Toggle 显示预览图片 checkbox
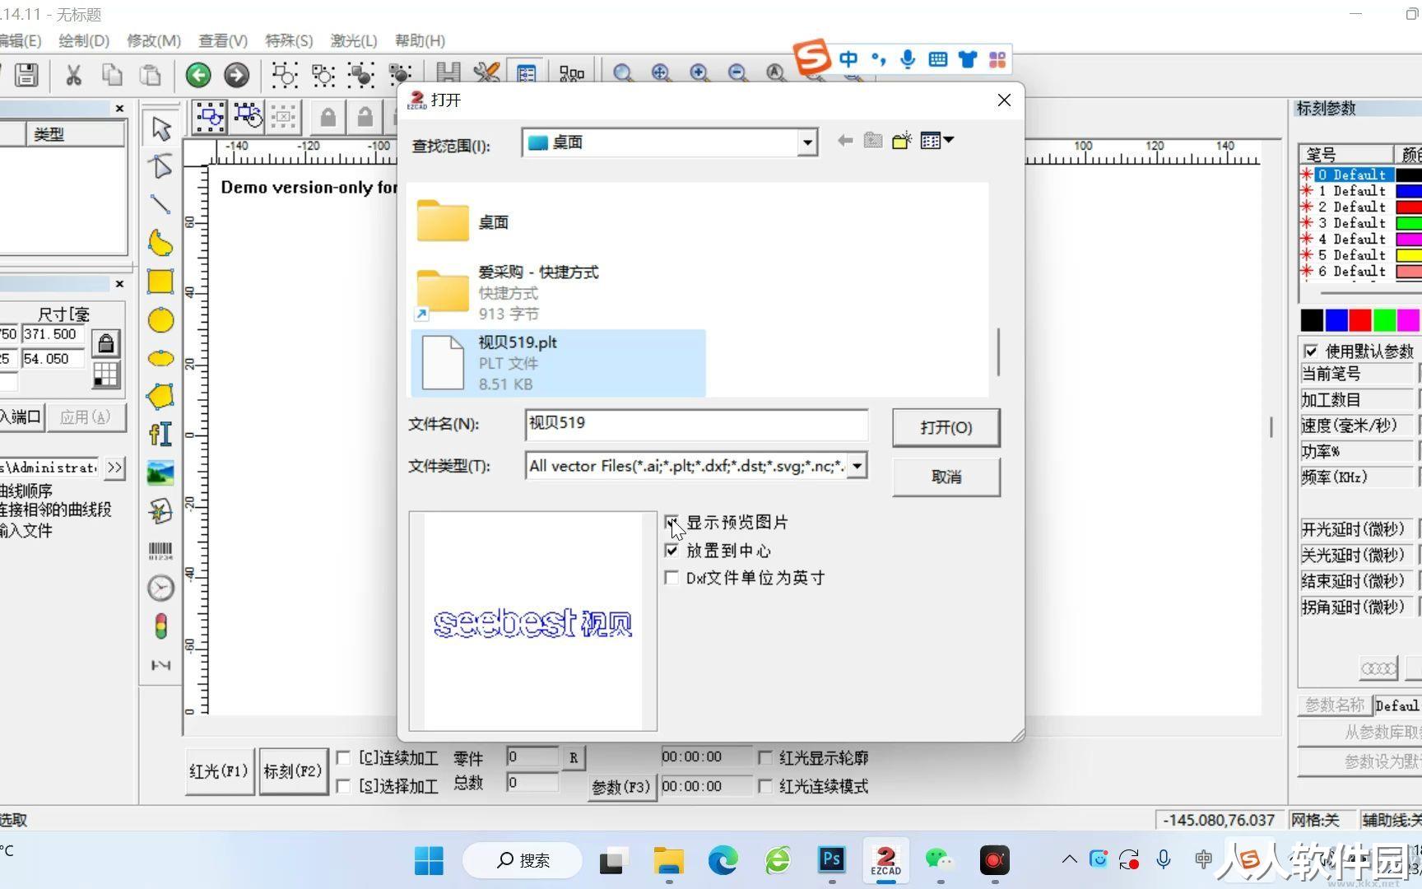Screen dimensions: 1422x889 [x=671, y=522]
